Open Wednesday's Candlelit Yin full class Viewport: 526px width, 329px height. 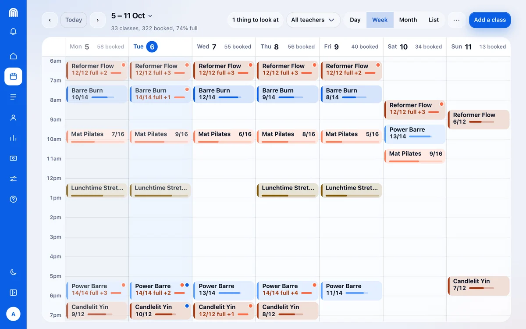[x=224, y=311]
